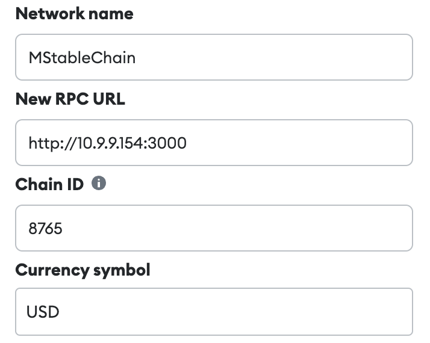Click the "Chain ID" label text
Image resolution: width=430 pixels, height=343 pixels.
49,184
